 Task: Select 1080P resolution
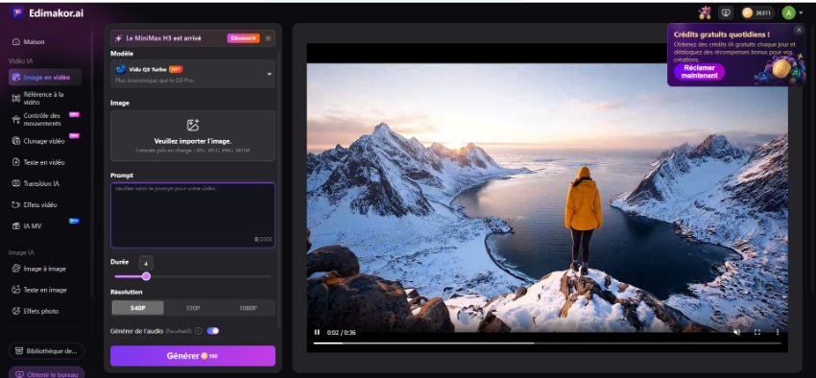(248, 308)
